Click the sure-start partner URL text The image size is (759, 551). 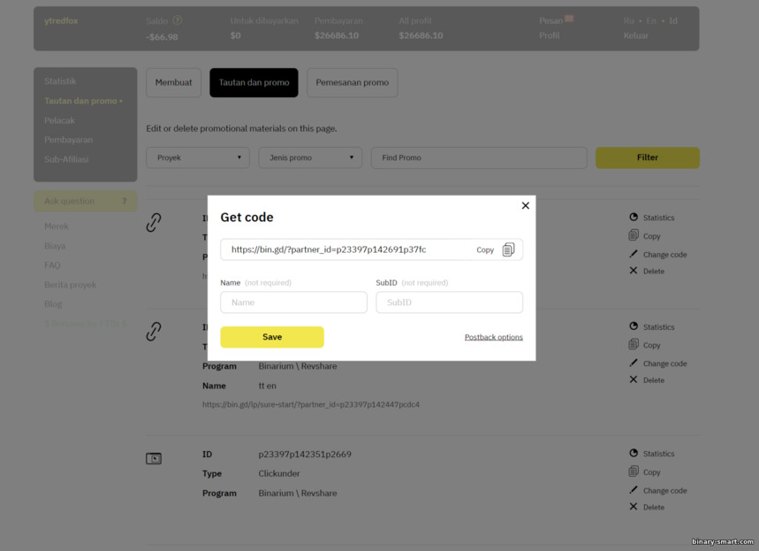point(311,405)
